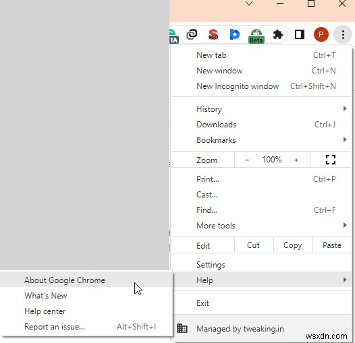Maximize the Chrome window

(311, 3)
